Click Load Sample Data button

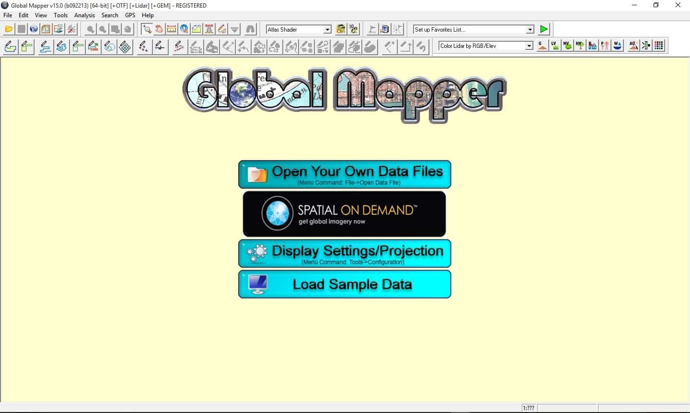coord(345,284)
